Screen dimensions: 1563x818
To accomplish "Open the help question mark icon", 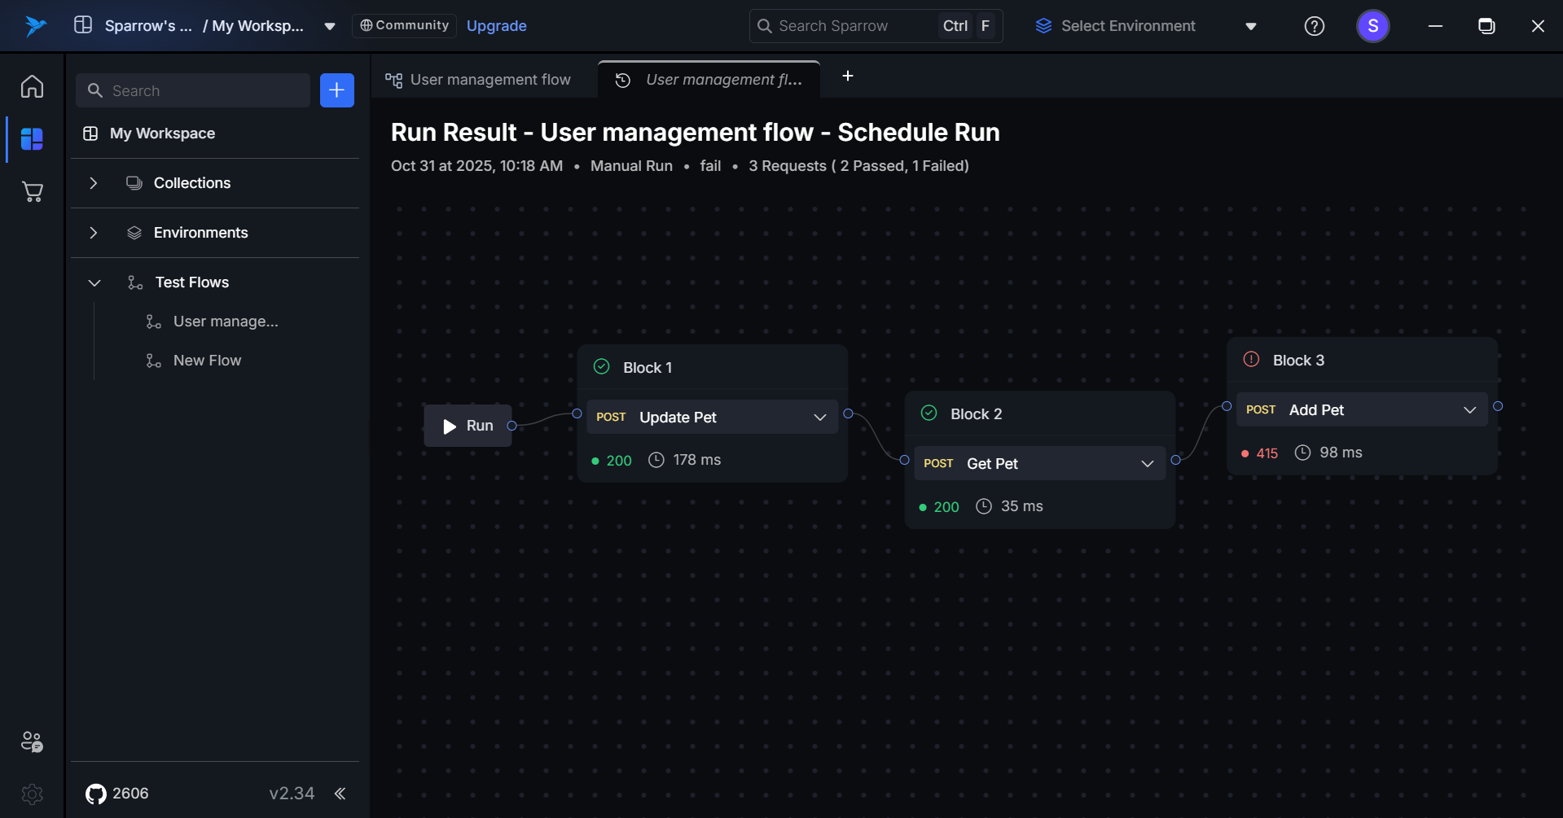I will pos(1314,26).
